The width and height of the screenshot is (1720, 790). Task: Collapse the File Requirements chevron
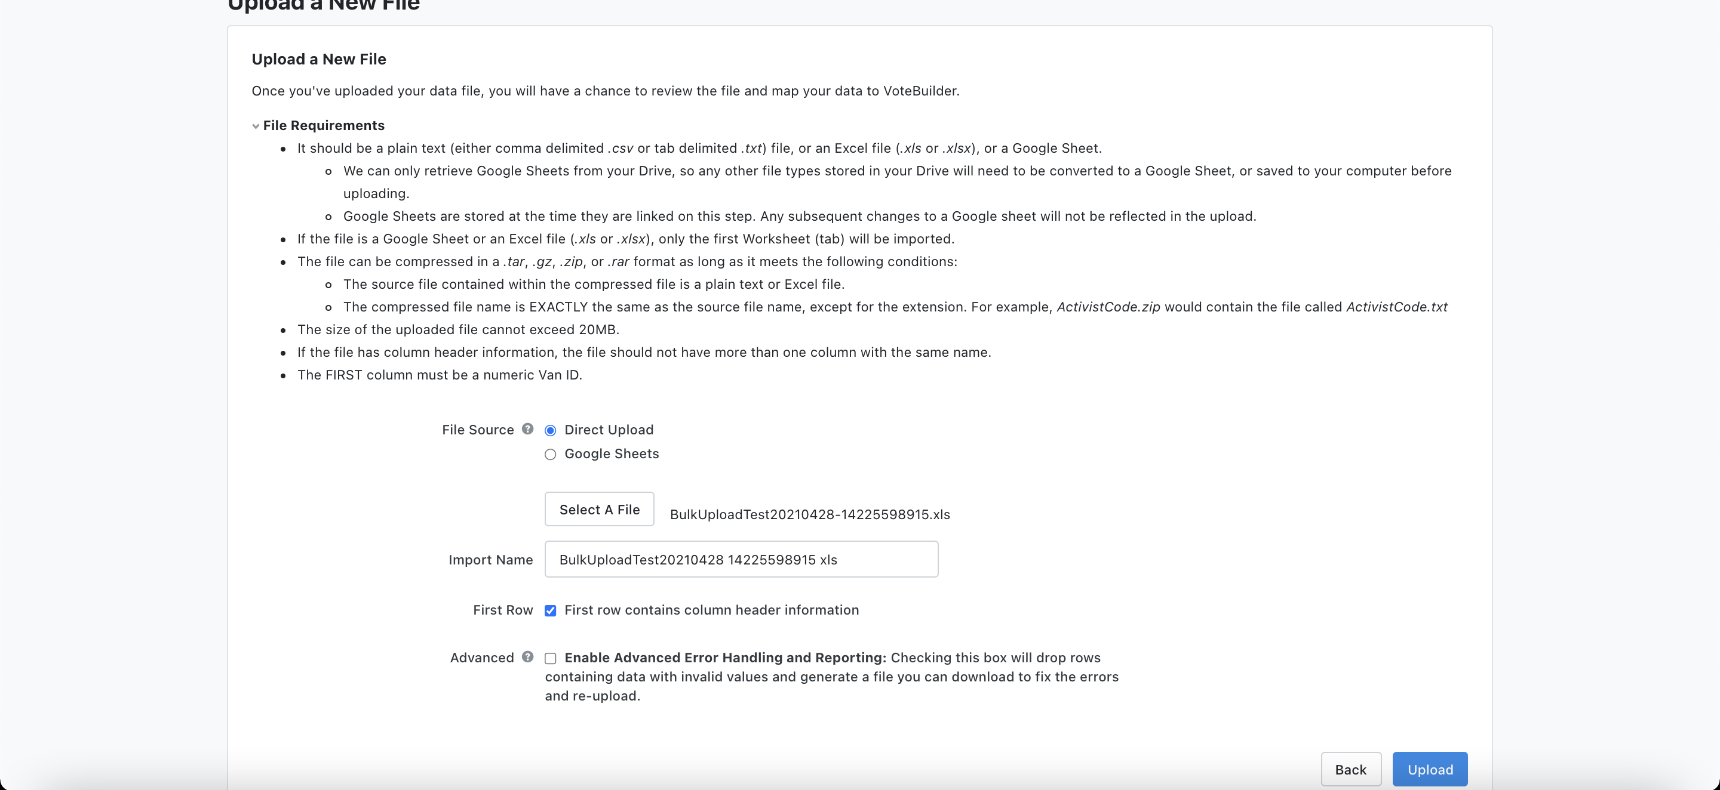click(256, 126)
